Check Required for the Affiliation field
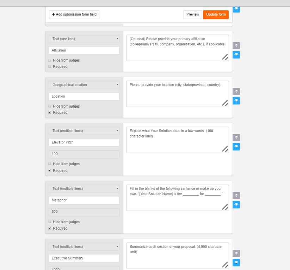Screen dimensions: 290x270 coord(50,66)
